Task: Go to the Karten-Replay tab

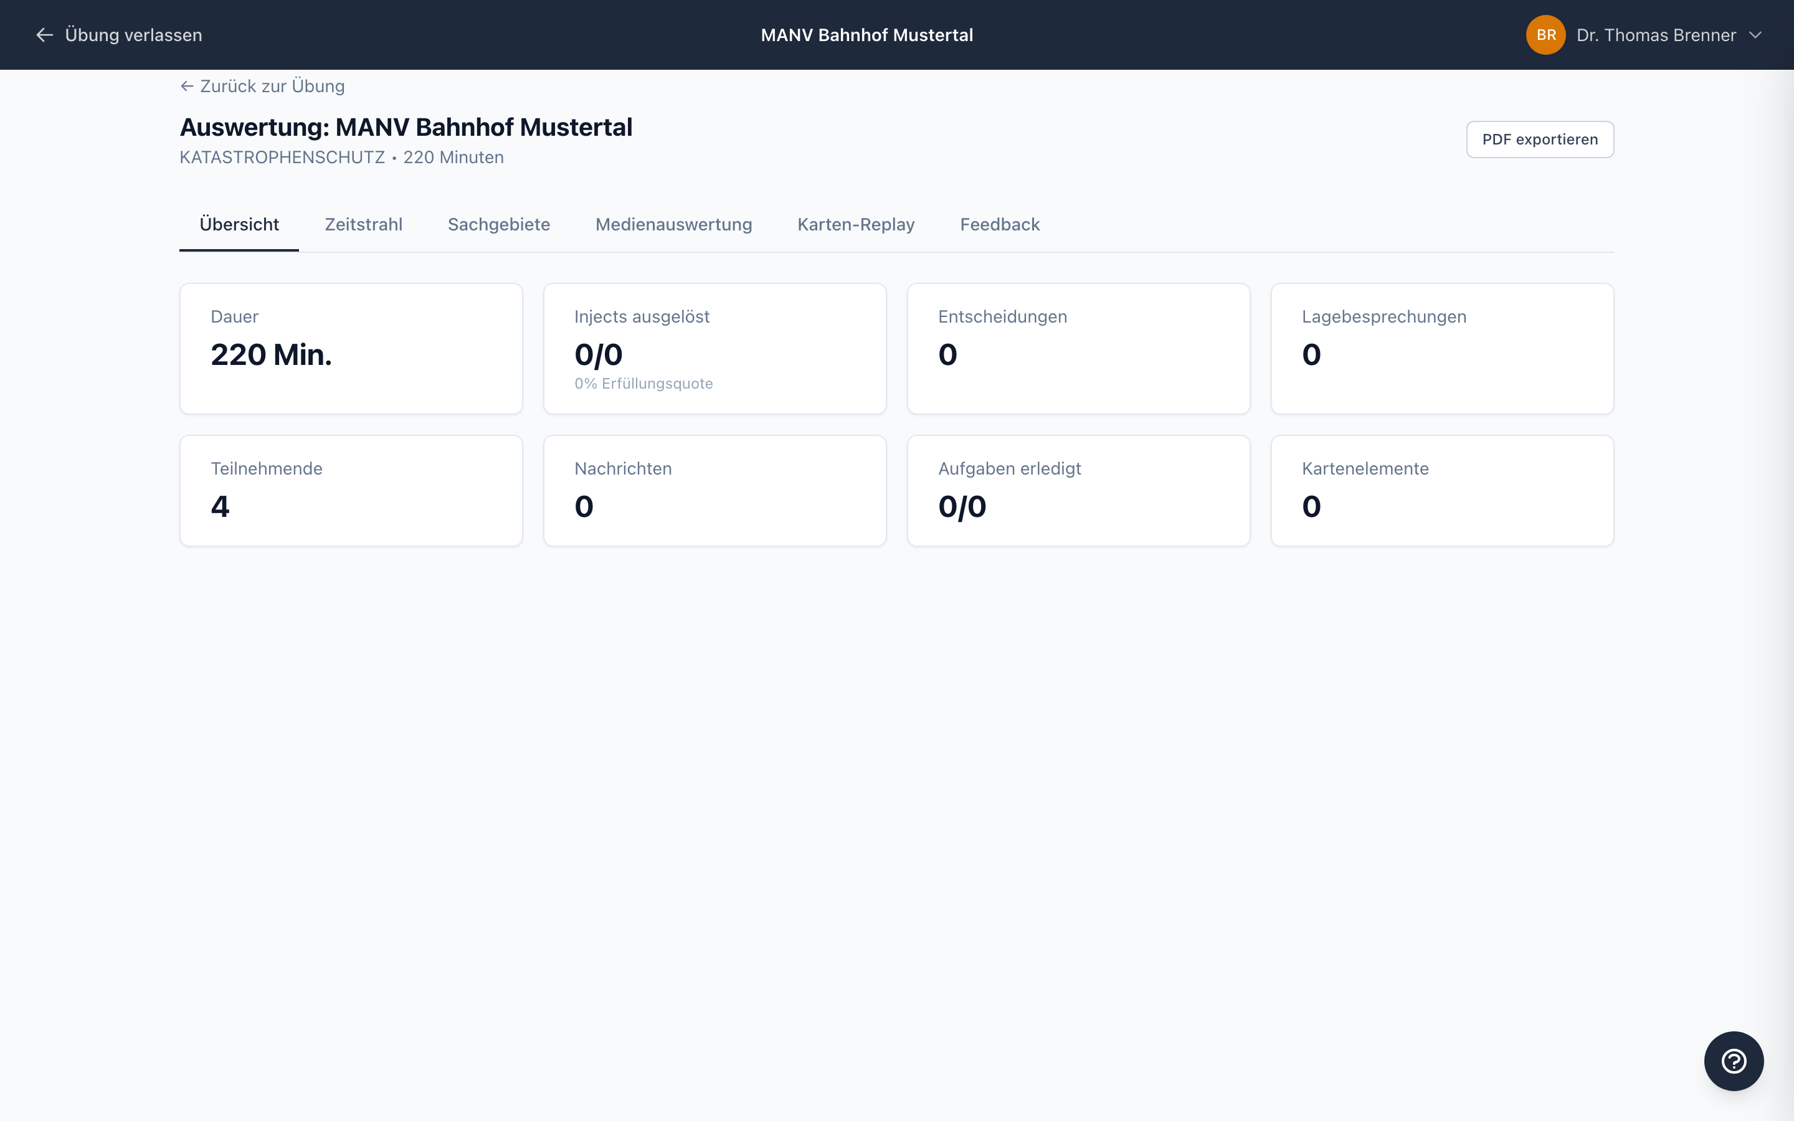Action: [x=855, y=225]
